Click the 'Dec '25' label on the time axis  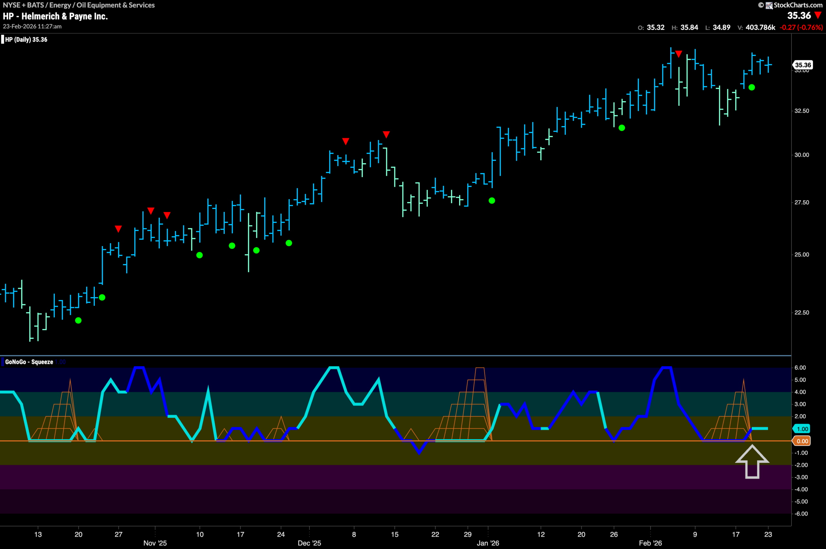coord(309,543)
